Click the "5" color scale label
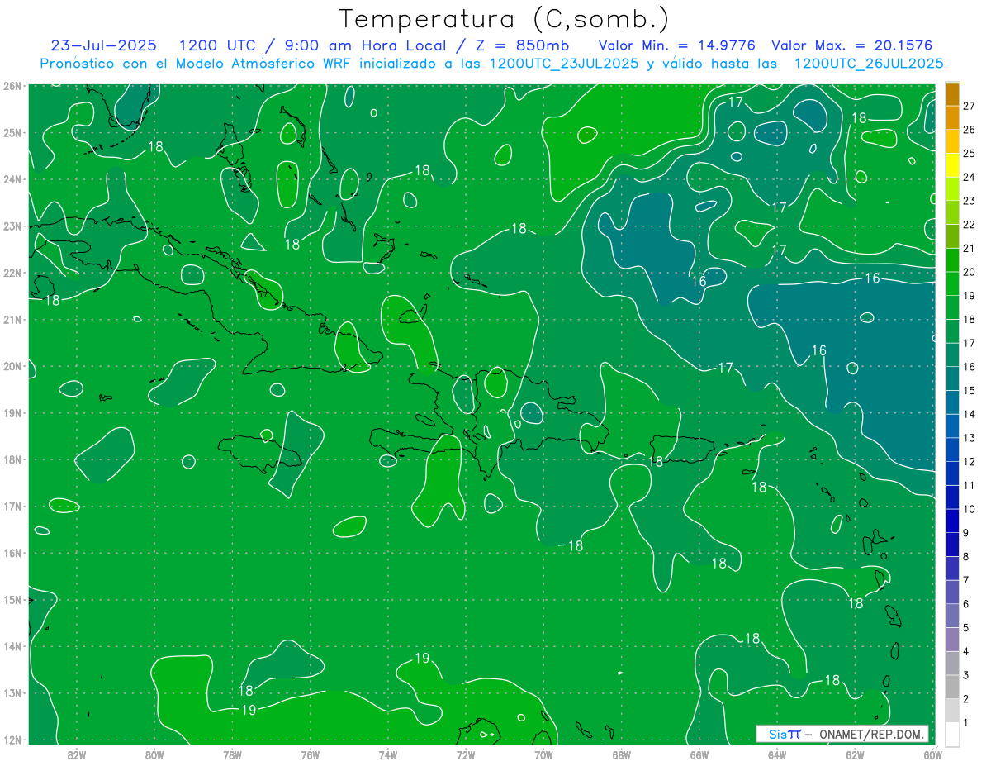 pos(966,628)
